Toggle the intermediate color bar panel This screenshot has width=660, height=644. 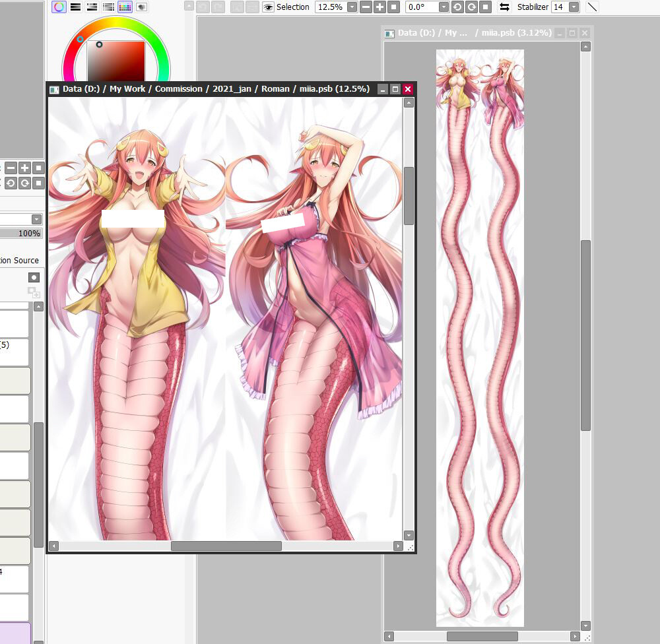coord(109,7)
